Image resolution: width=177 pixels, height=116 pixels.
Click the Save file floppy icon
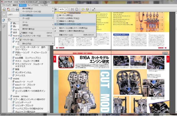pyautogui.click(x=13, y=9)
